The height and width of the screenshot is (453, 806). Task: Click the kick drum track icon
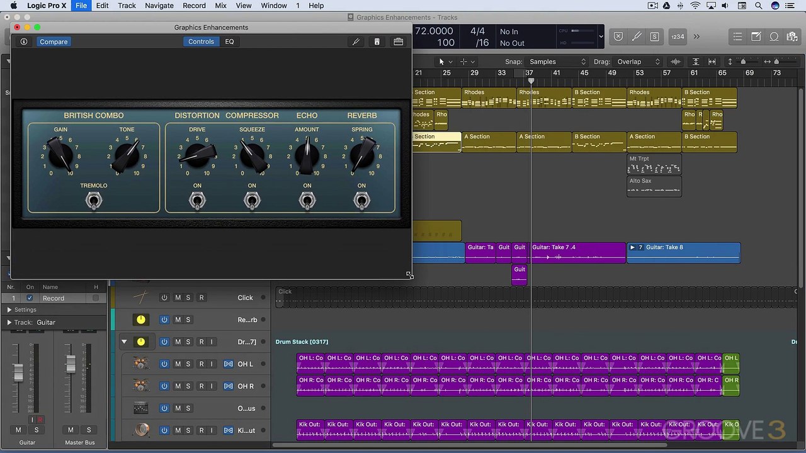click(142, 430)
